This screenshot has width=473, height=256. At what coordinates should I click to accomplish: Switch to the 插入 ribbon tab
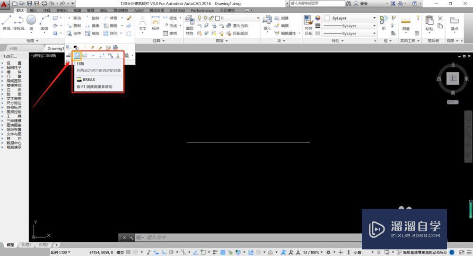(x=33, y=10)
